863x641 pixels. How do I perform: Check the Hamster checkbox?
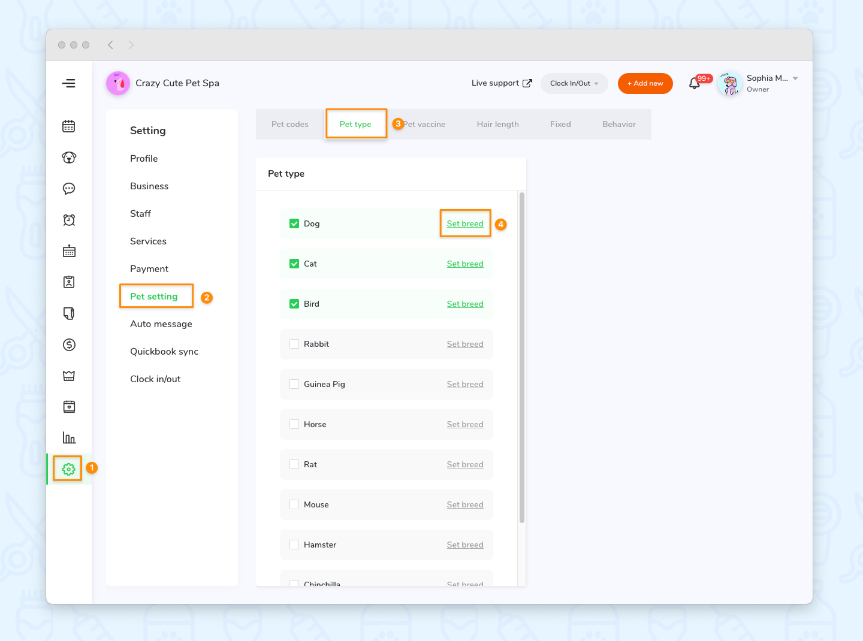click(294, 545)
